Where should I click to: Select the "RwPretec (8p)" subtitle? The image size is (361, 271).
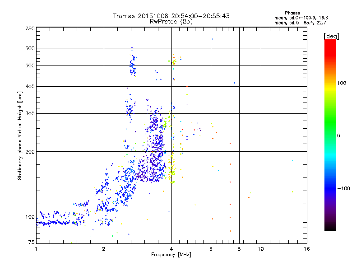coord(171,22)
